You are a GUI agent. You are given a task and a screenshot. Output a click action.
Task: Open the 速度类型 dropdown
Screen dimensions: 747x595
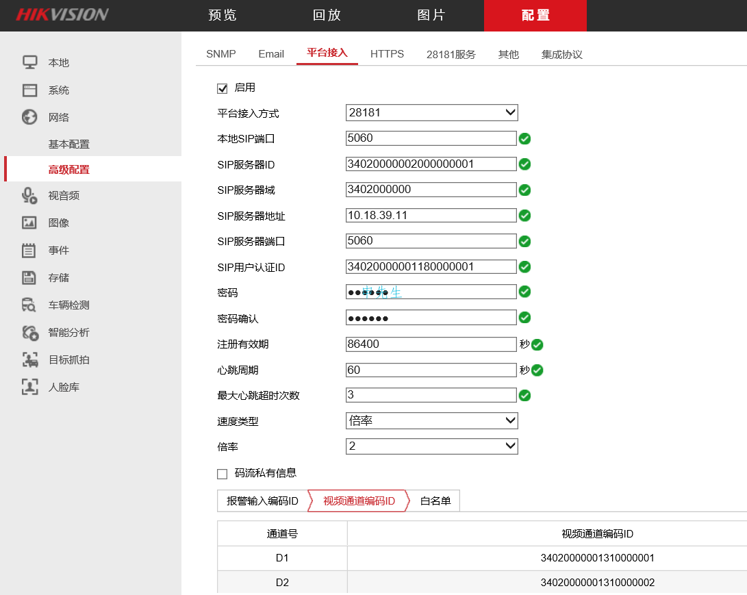coord(431,420)
